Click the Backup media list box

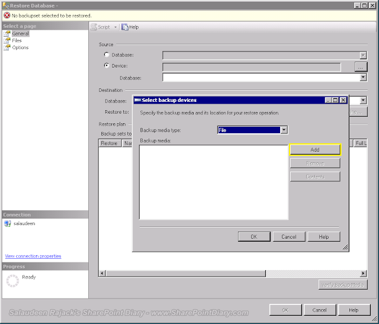tap(214, 182)
